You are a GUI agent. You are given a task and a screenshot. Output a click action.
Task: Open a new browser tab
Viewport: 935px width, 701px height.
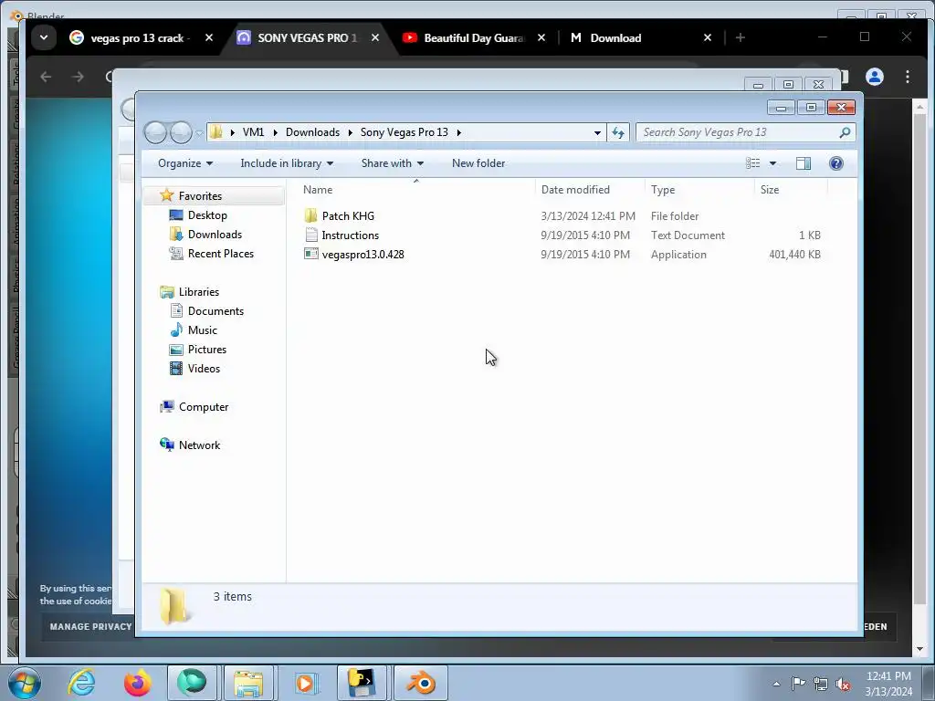coord(740,37)
